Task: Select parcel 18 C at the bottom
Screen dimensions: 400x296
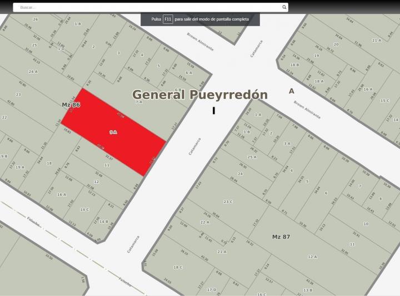Action: coord(178,268)
